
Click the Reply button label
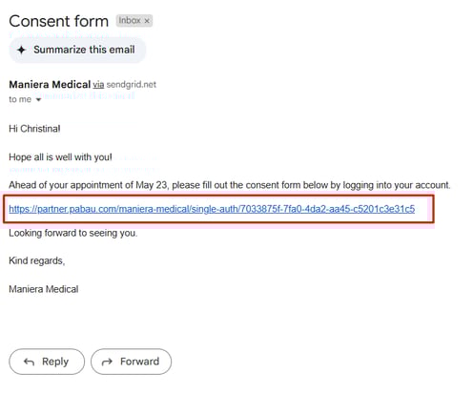pyautogui.click(x=55, y=362)
